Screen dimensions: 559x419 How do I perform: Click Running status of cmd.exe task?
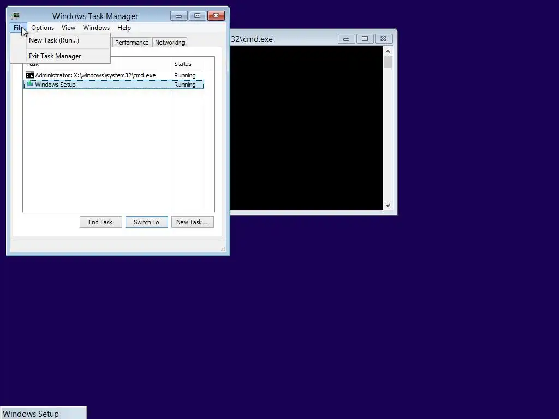point(185,75)
